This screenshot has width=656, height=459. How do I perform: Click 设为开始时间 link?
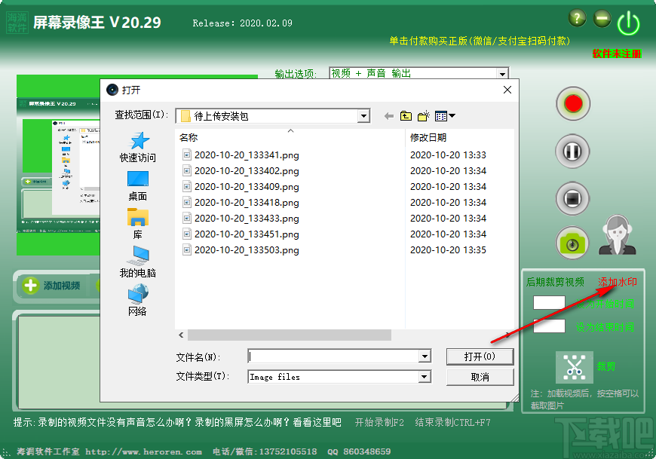point(605,304)
